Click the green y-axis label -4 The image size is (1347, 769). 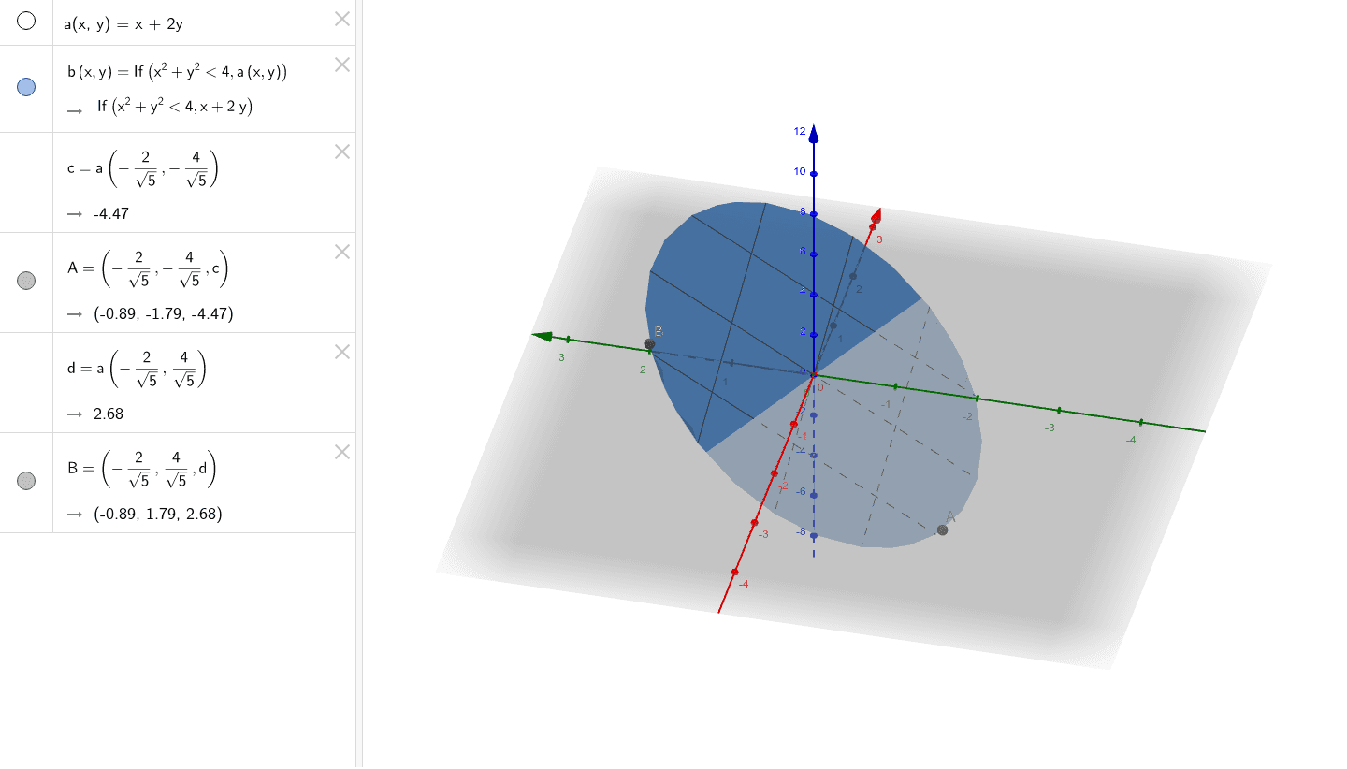pyautogui.click(x=1131, y=439)
